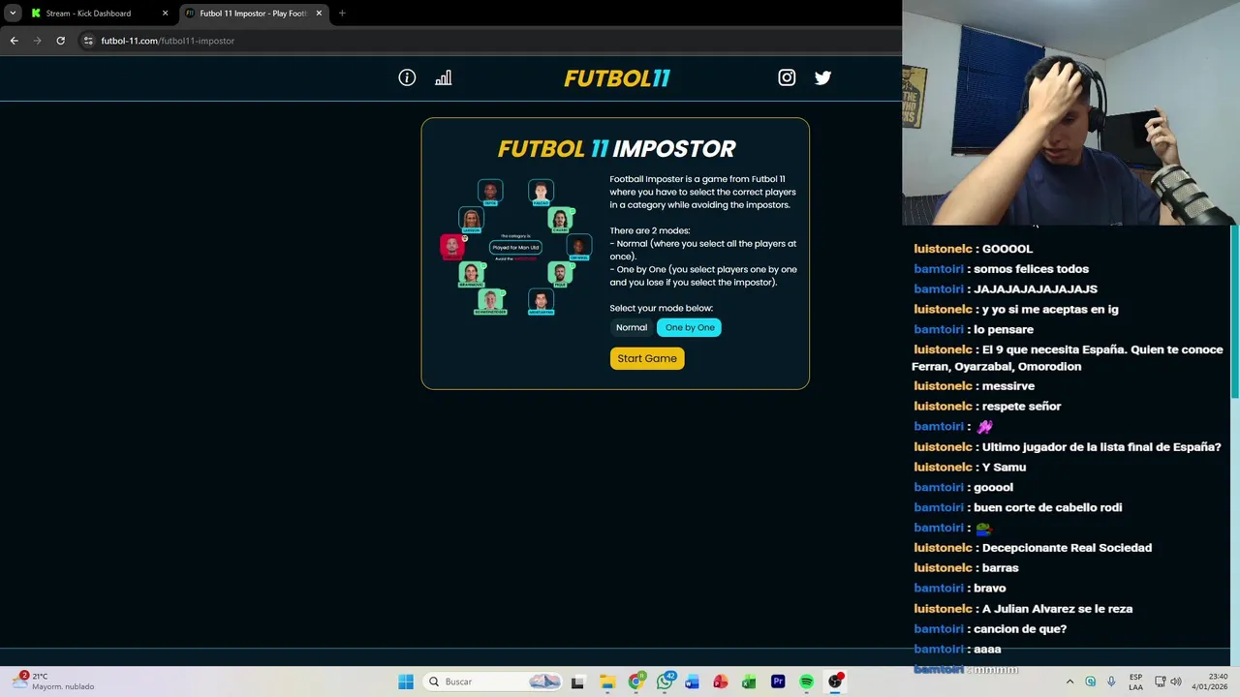This screenshot has width=1240, height=697.
Task: Click chat message 'A Julian Alvarez se le reza'
Action: [1057, 609]
